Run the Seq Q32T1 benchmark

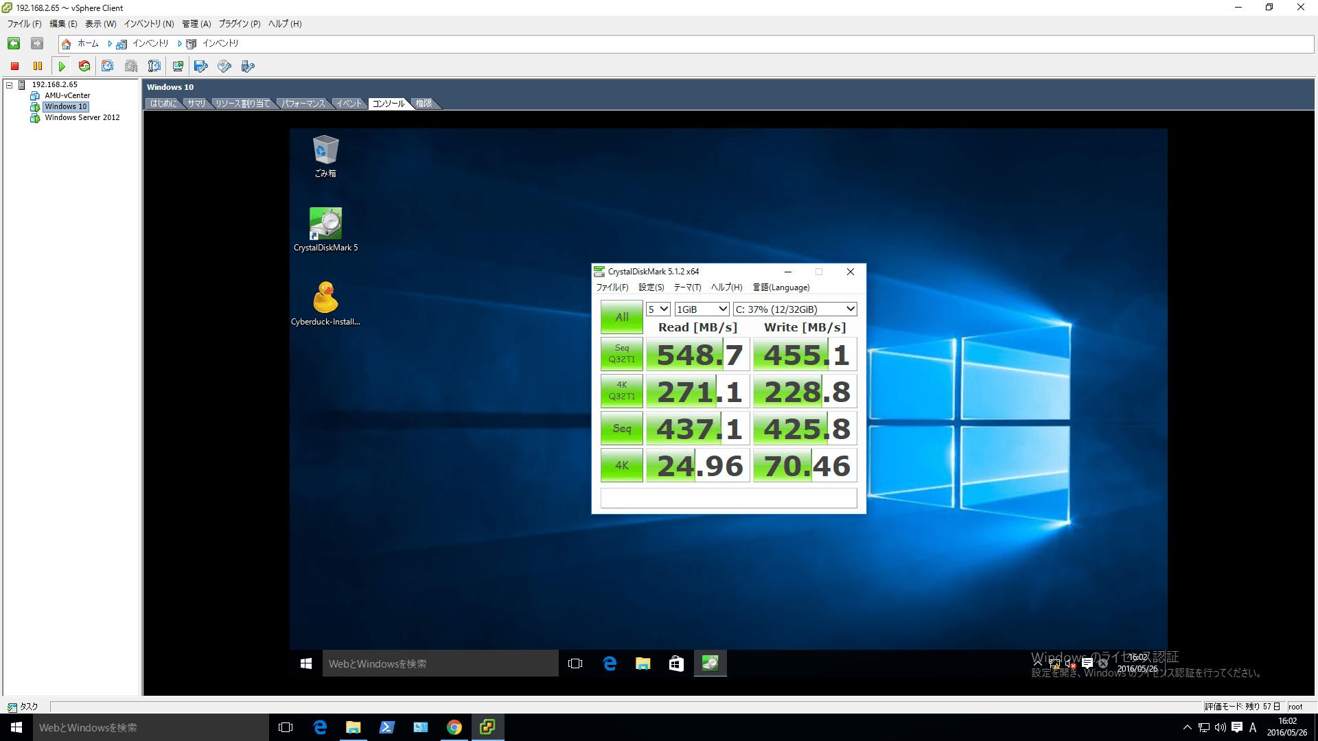[x=622, y=354]
